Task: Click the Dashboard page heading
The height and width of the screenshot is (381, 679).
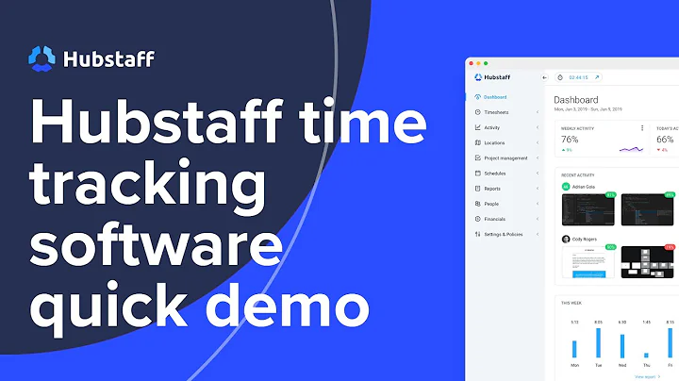Action: pos(576,100)
